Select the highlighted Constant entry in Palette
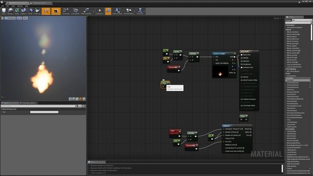This screenshot has width=313, height=176. pos(298,80)
